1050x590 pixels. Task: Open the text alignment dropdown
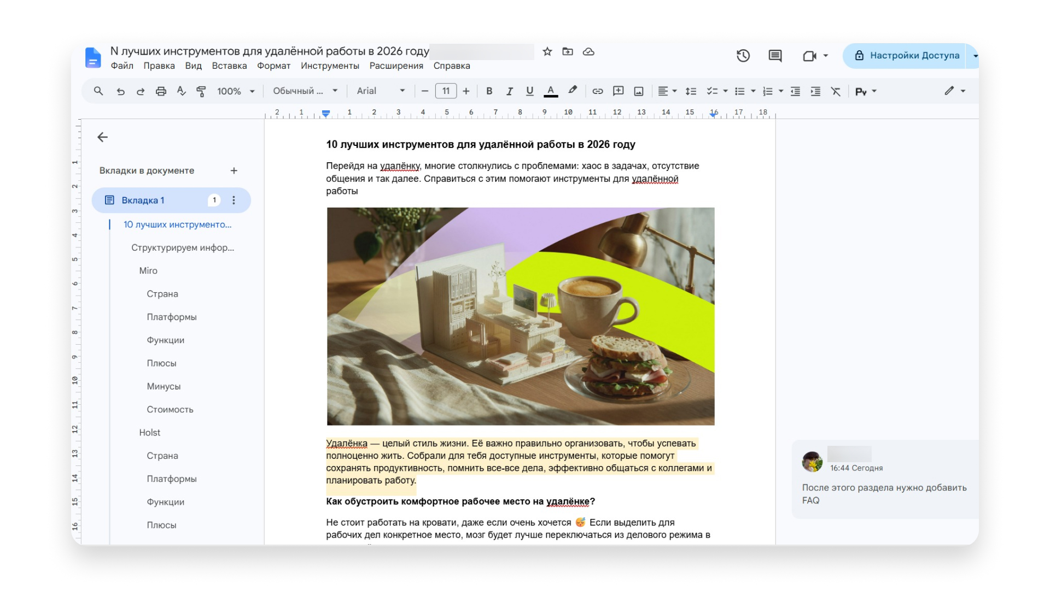667,91
